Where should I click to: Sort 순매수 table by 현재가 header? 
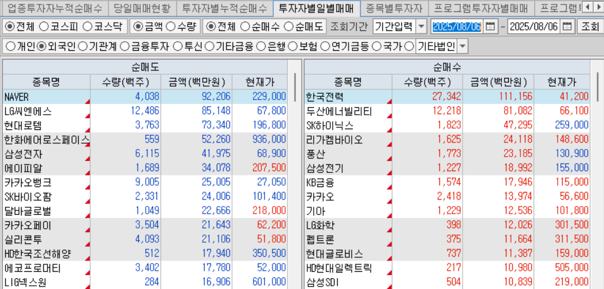click(x=562, y=82)
